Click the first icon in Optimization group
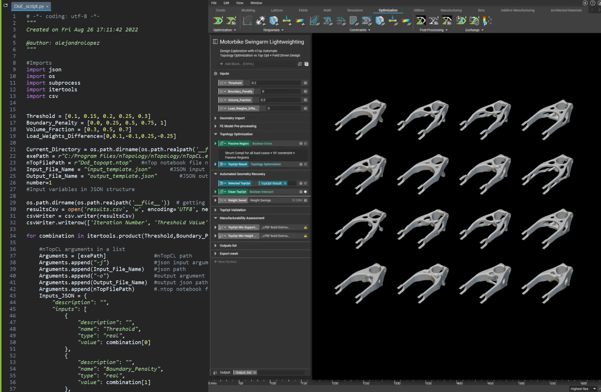Image resolution: width=601 pixels, height=392 pixels. click(218, 20)
